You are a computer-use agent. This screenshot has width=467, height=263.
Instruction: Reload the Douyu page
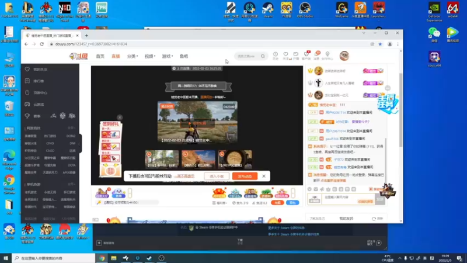click(41, 44)
